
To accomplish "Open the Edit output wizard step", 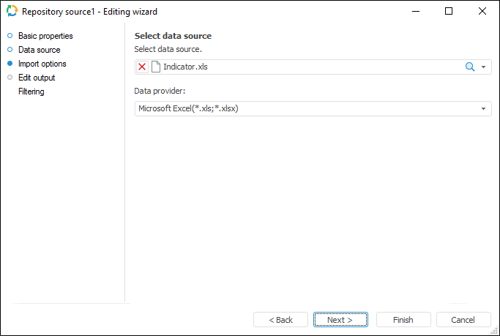I will coord(37,78).
